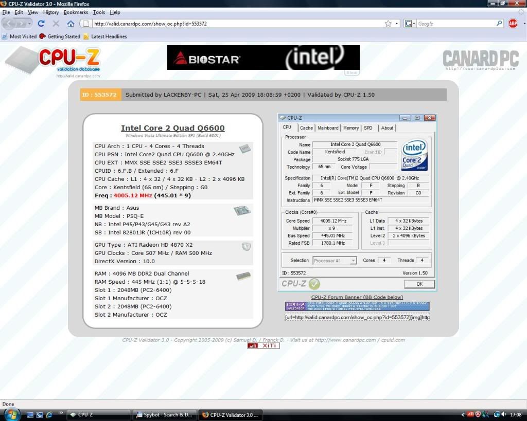This screenshot has width=527, height=421.
Task: Switch to the Cache tab in CPU-Z
Action: 306,128
